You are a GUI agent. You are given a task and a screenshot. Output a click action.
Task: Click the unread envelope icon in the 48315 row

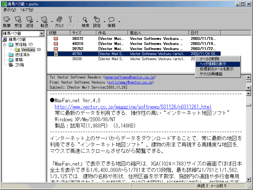point(56,44)
